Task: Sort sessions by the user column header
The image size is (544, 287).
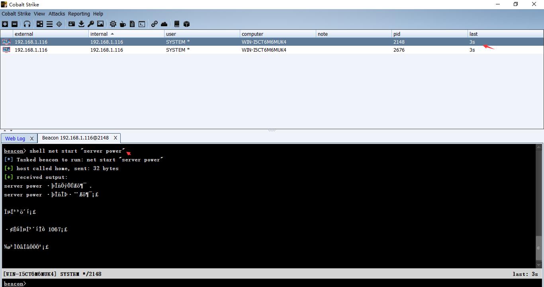Action: (x=202, y=34)
